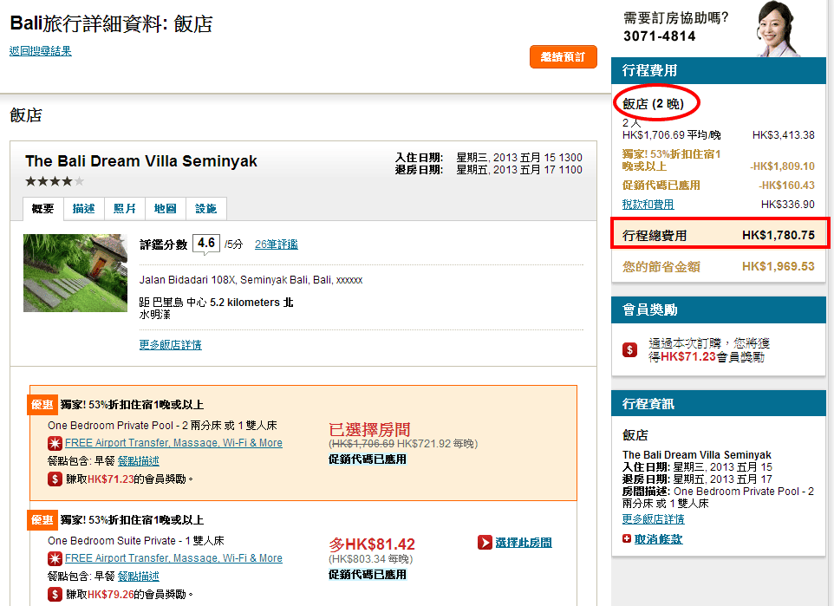Select the 地圖 tab

click(x=165, y=209)
